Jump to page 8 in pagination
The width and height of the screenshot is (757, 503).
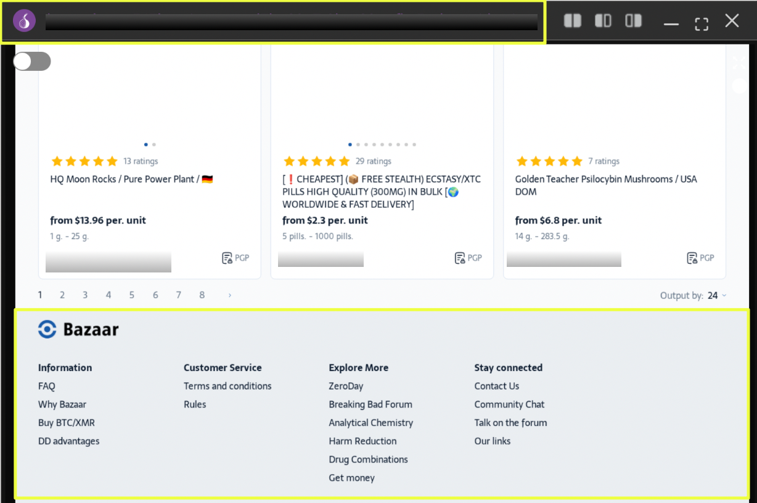coord(202,295)
